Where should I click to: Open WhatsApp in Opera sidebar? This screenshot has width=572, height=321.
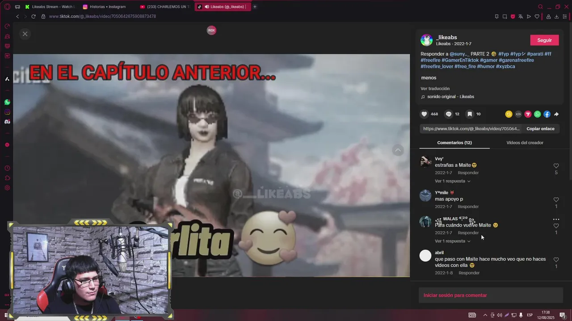click(7, 102)
